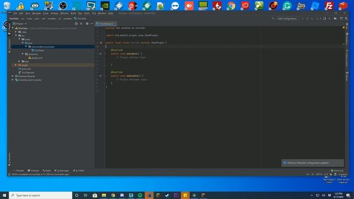The image size is (354, 199).
Task: Click the override gutter icon beside onEnable
Action: 101,54
